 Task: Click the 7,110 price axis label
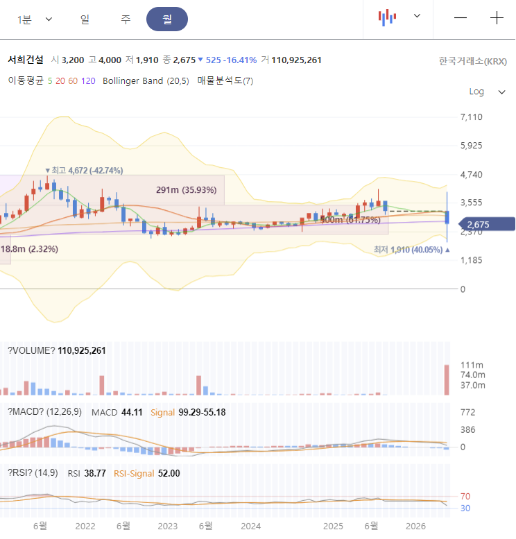(x=472, y=117)
